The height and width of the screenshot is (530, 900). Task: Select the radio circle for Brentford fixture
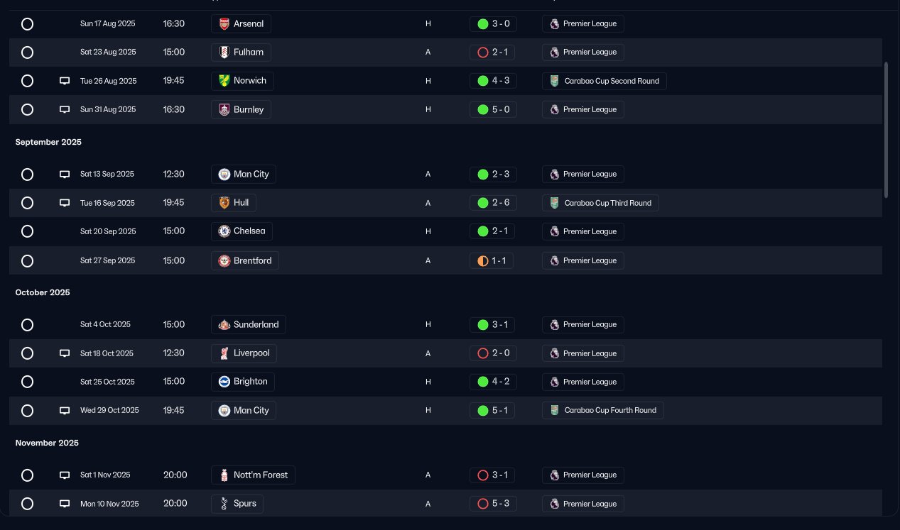(x=27, y=261)
